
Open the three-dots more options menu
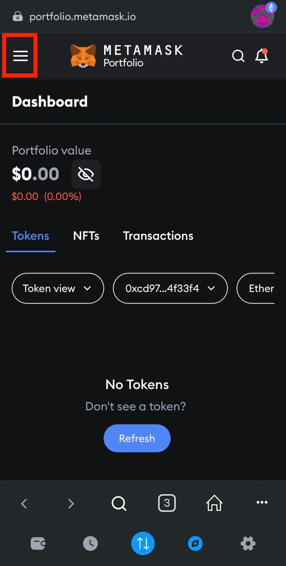(x=262, y=502)
